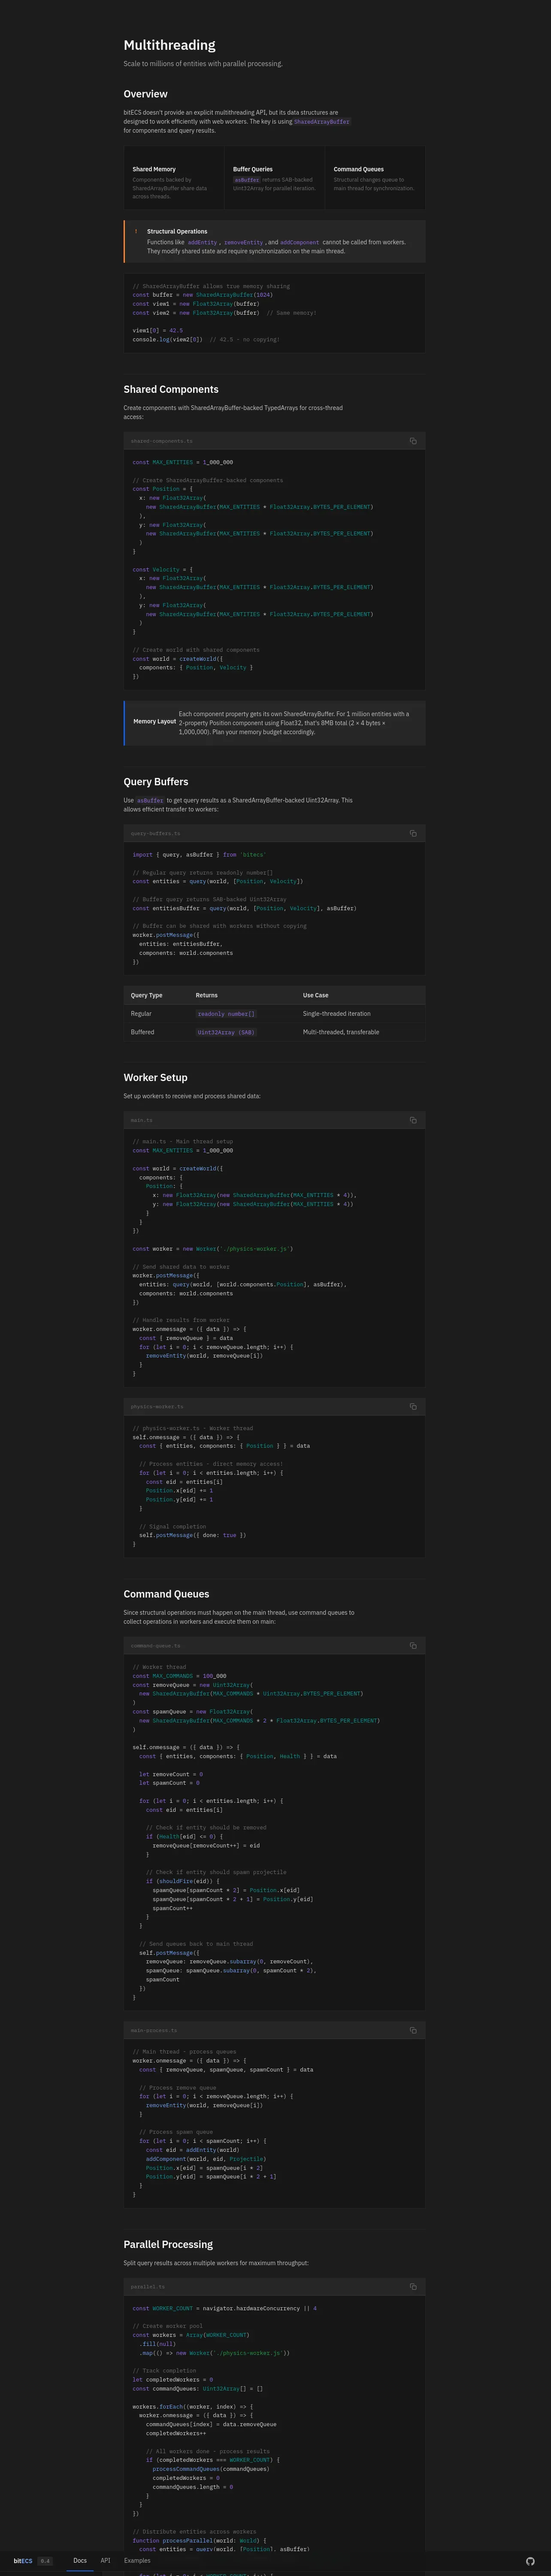This screenshot has width=551, height=2576.
Task: Click the SharedArrayBuffer inline code in Overview
Action: 322,121
